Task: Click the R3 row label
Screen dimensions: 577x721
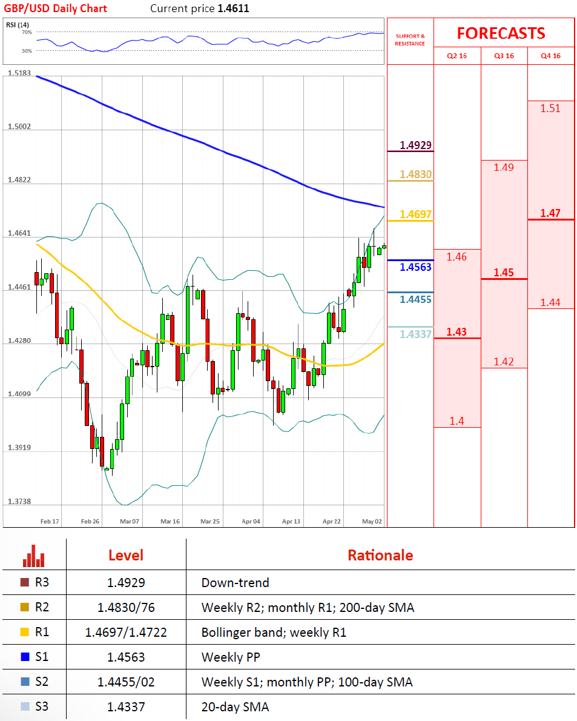Action: click(x=42, y=583)
